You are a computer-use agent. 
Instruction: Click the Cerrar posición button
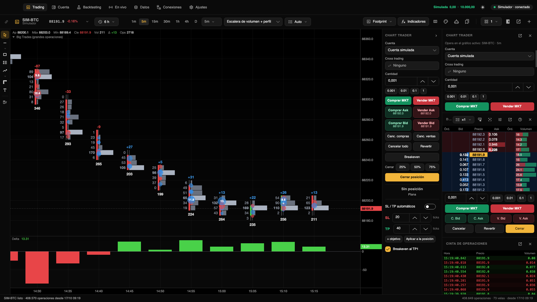pos(412,177)
